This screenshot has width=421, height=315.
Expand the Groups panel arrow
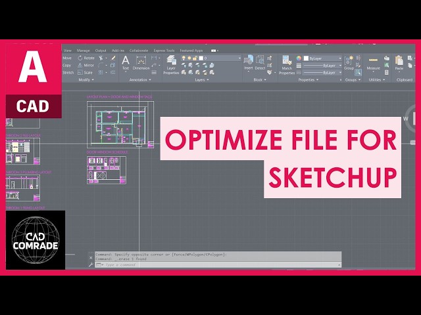(359, 80)
